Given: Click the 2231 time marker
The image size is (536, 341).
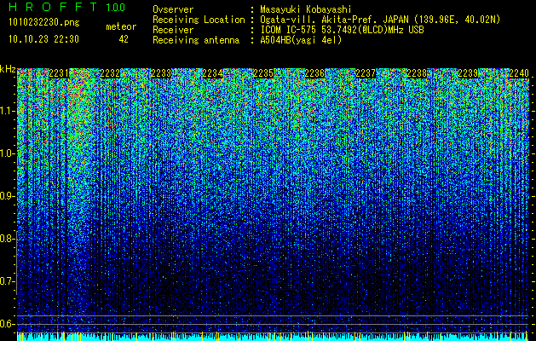Looking at the screenshot, I should tap(59, 73).
